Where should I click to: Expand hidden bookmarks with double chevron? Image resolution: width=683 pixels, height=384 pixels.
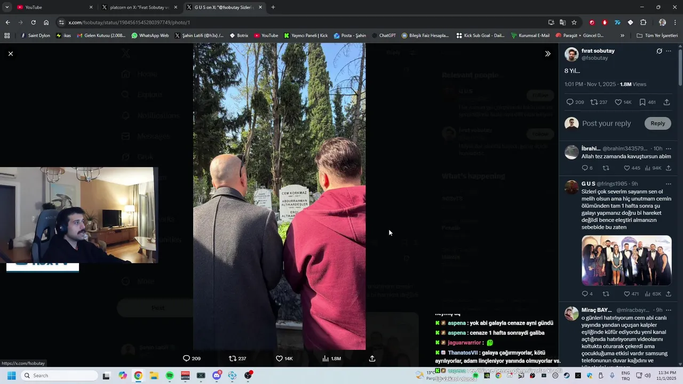pos(622,36)
